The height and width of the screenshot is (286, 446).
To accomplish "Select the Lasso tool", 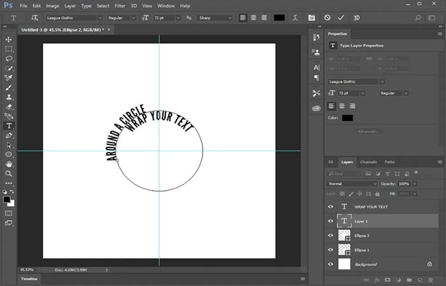I will point(9,58).
